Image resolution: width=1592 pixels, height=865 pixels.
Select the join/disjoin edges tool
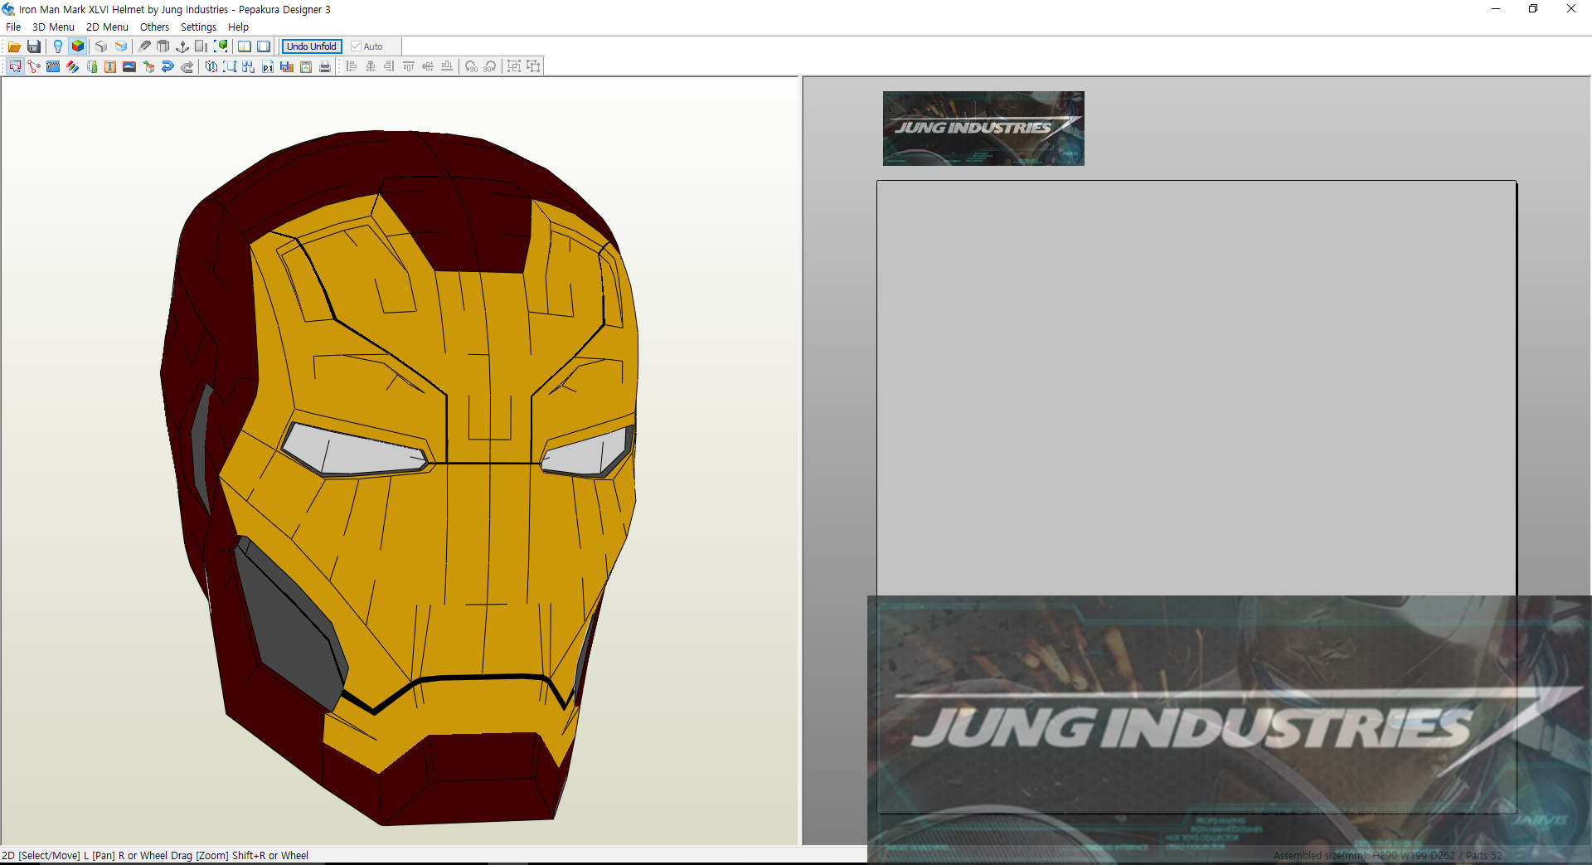[x=34, y=66]
